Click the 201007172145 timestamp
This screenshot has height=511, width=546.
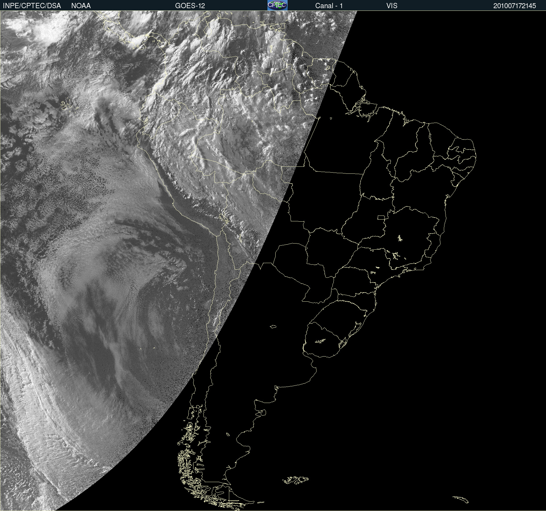coord(515,6)
